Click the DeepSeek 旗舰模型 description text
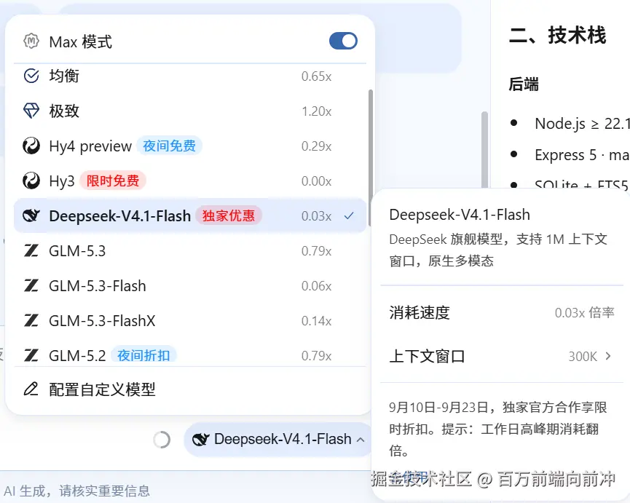The width and height of the screenshot is (630, 503). pyautogui.click(x=498, y=250)
